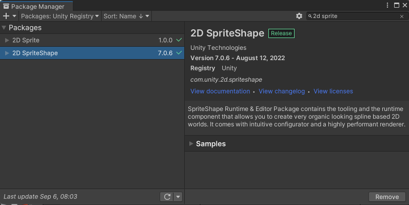Viewport: 409px width, 205px height.
Task: Open the View documentation link
Action: tap(220, 91)
